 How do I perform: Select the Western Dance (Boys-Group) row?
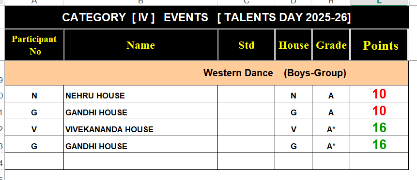tap(206, 73)
